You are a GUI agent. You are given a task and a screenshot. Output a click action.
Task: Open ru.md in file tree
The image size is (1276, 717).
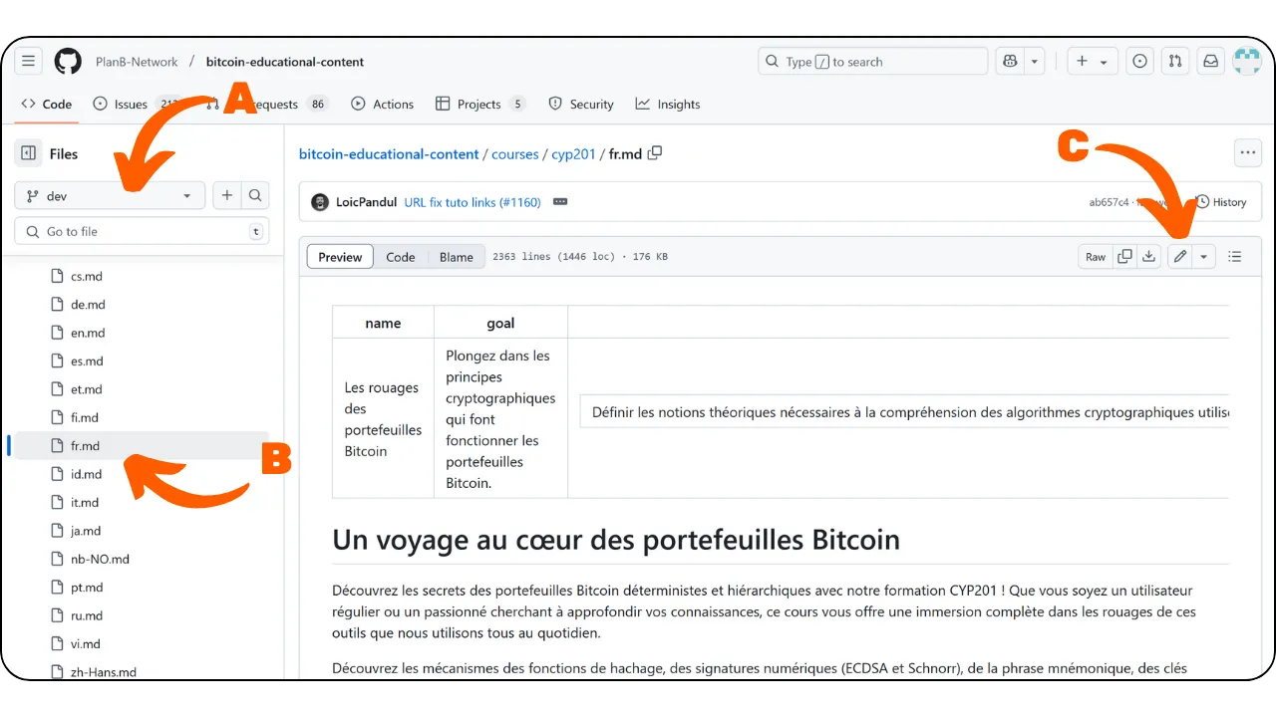(87, 615)
